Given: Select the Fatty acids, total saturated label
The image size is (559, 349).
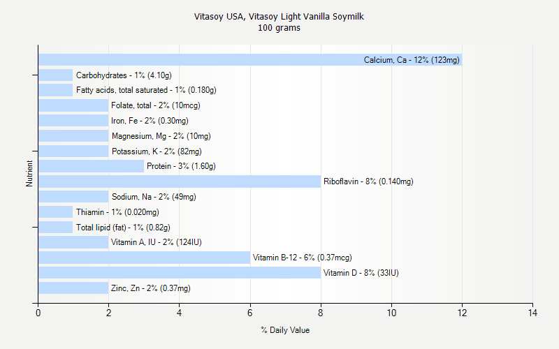Looking at the screenshot, I should point(146,91).
